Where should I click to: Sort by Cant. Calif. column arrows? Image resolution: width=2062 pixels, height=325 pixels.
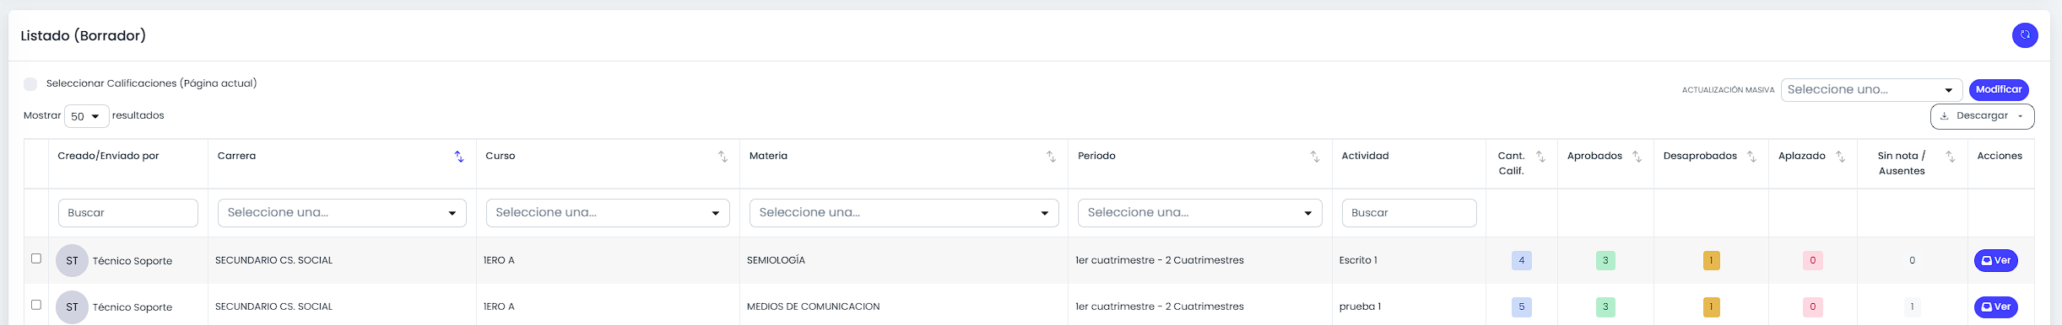tap(1540, 157)
